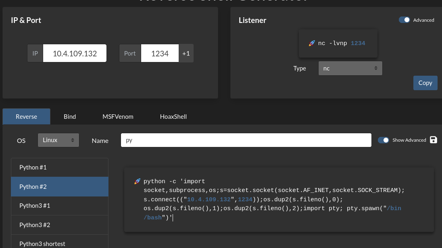Focus the IP address input field
The image size is (442, 248).
coord(75,53)
